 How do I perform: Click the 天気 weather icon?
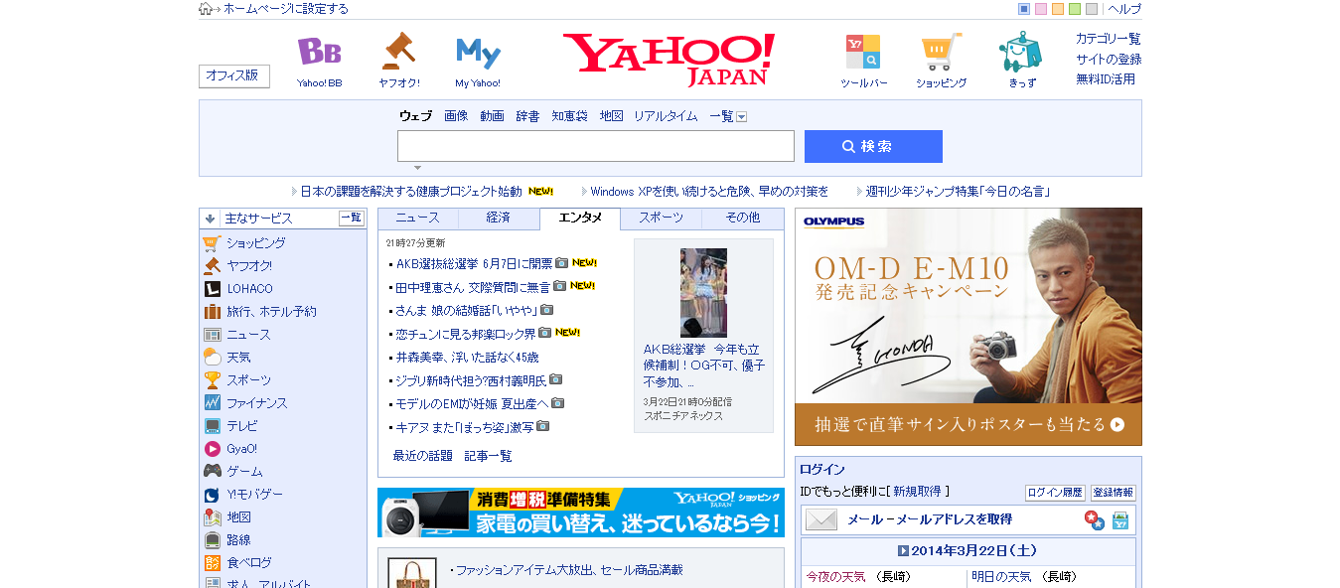click(x=212, y=358)
